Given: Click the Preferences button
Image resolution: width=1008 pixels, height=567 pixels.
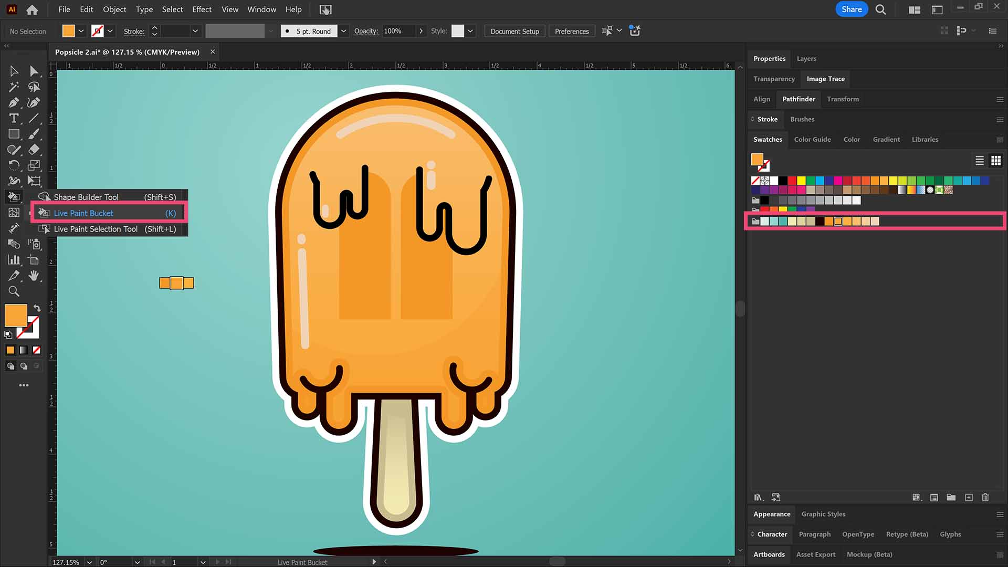Looking at the screenshot, I should (x=572, y=31).
